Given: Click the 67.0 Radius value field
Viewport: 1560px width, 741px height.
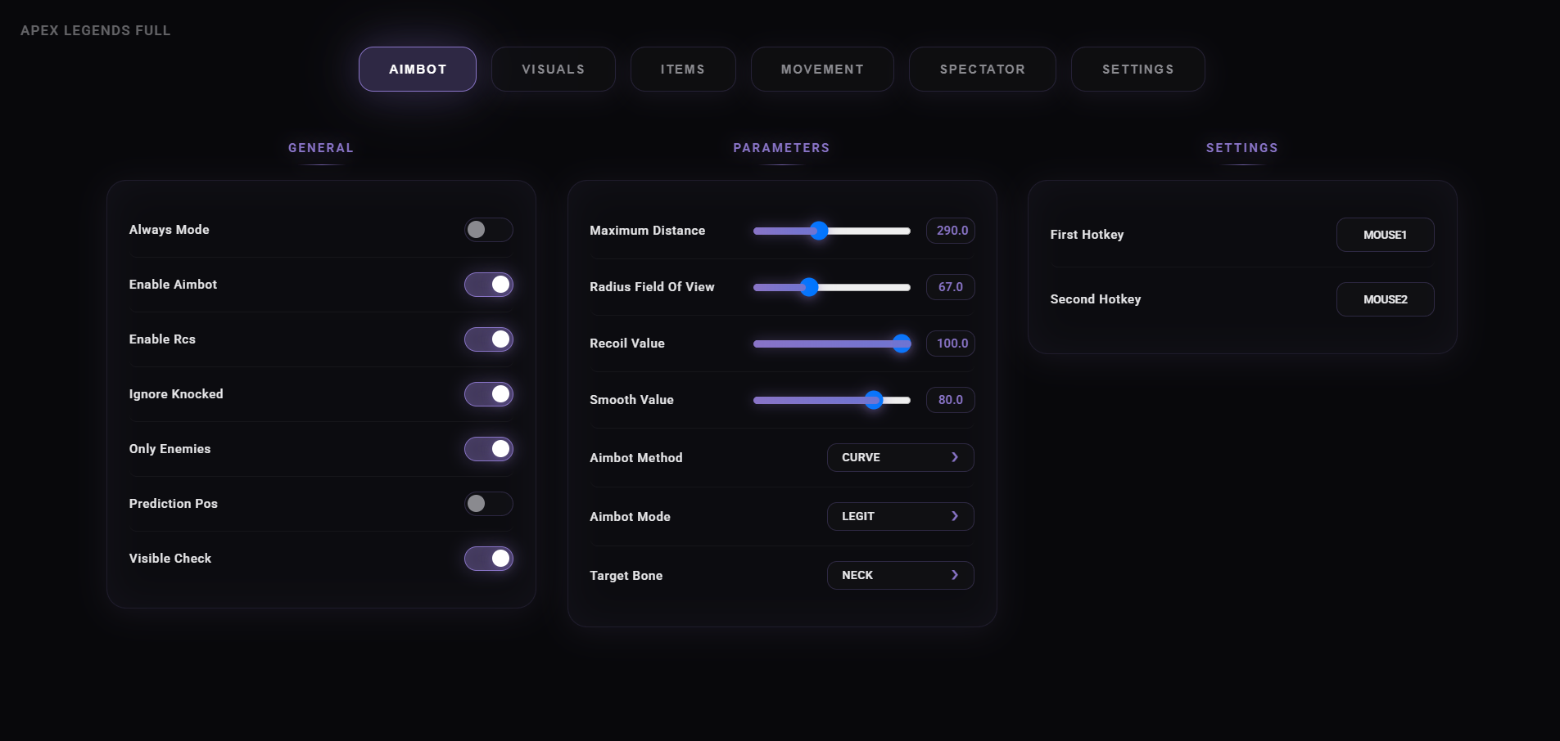Looking at the screenshot, I should 951,287.
